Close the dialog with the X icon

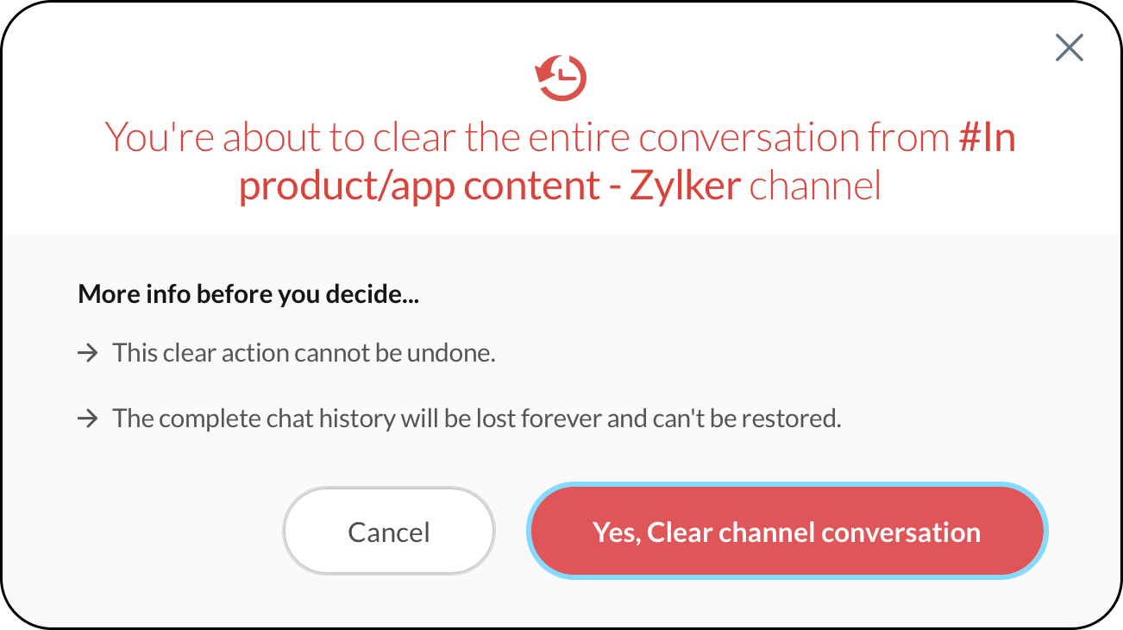pyautogui.click(x=1069, y=48)
